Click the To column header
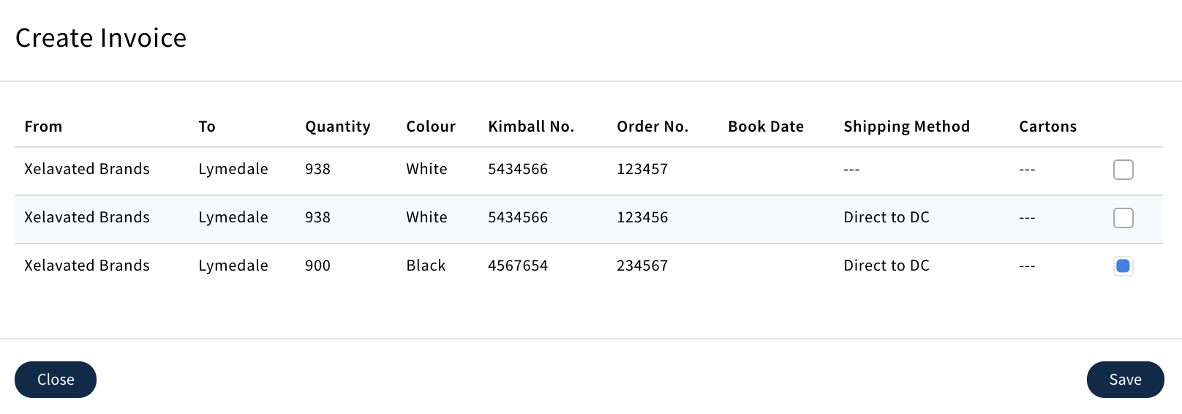The height and width of the screenshot is (414, 1182). click(207, 127)
